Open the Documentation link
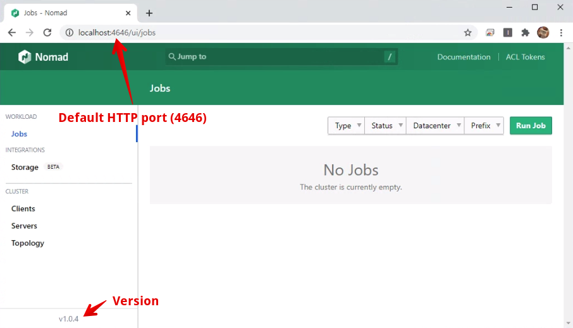This screenshot has height=328, width=573. (x=464, y=57)
